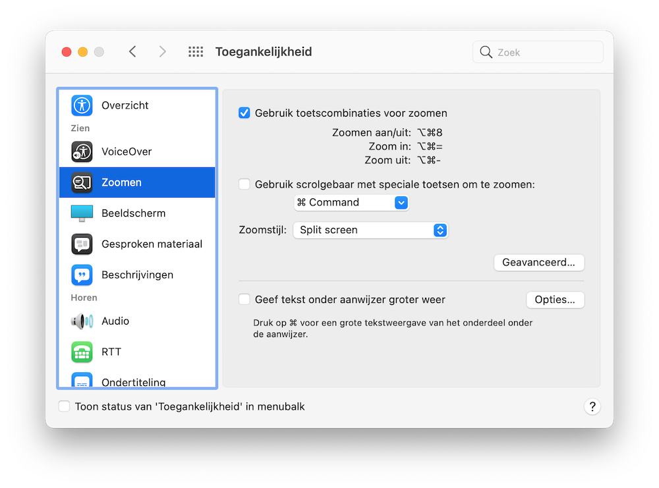Viewport: 659px width, 488px height.
Task: Uncheck 'Gebruik toetscombinaties voor zoomen'
Action: coord(244,113)
